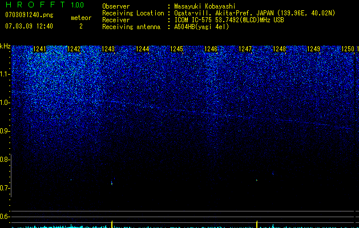Screen dimensions: 359x228
Task: Click the 1245 time marker
Action: [177, 49]
